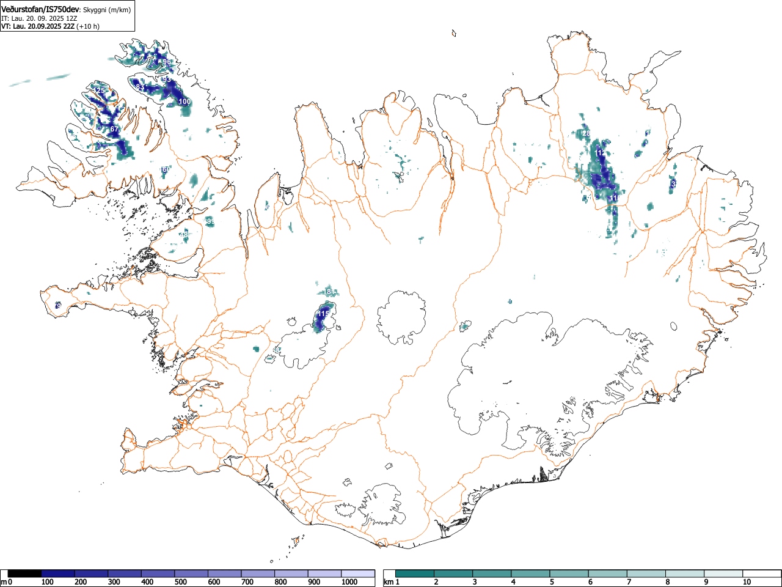The height and width of the screenshot is (587, 782).
Task: Click the 9 label on the km legend
Action: click(706, 582)
